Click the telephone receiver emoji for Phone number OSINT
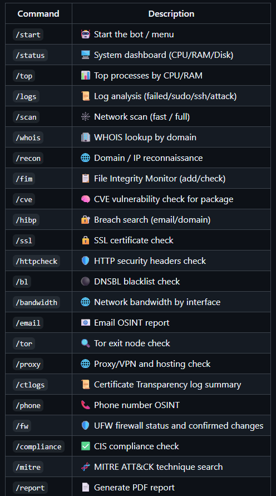Screen dimensions: 276x496 click(85, 405)
